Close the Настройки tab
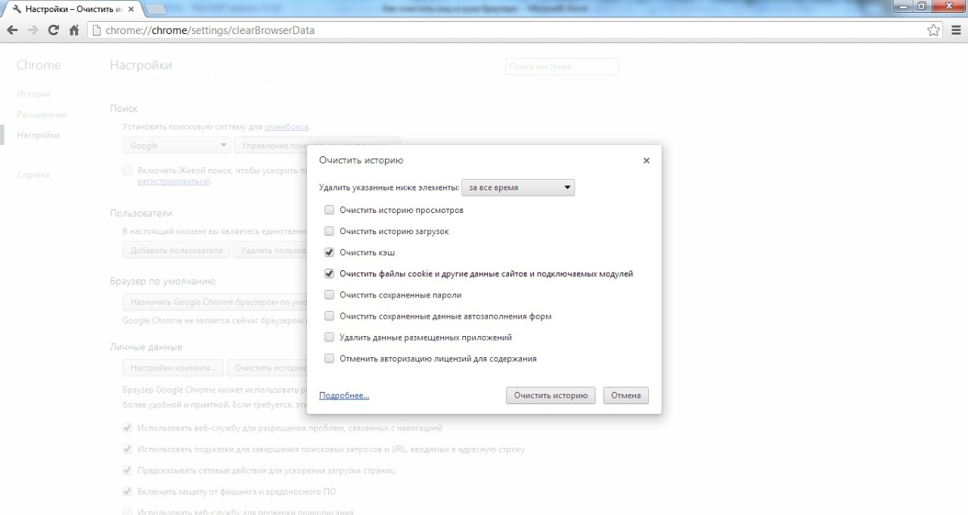Image resolution: width=968 pixels, height=515 pixels. (130, 9)
